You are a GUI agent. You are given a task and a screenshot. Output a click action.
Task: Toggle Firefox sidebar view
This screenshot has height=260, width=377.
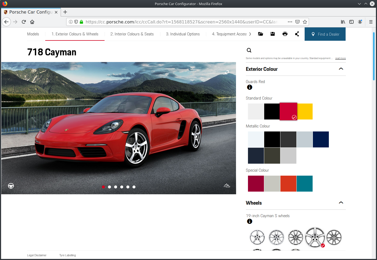pyautogui.click(x=351, y=22)
